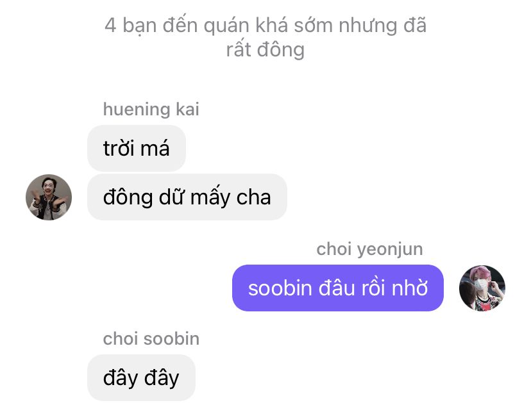Tap the "trời má" message bubble

[x=137, y=148]
